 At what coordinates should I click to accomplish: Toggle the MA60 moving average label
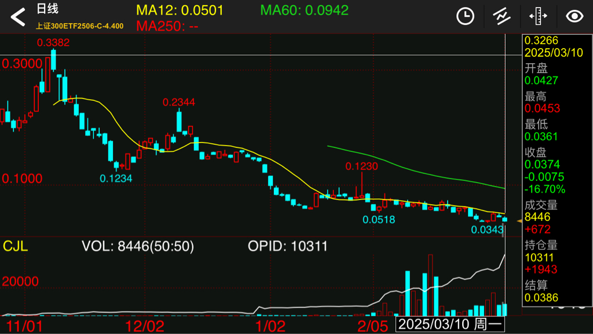tap(304, 10)
